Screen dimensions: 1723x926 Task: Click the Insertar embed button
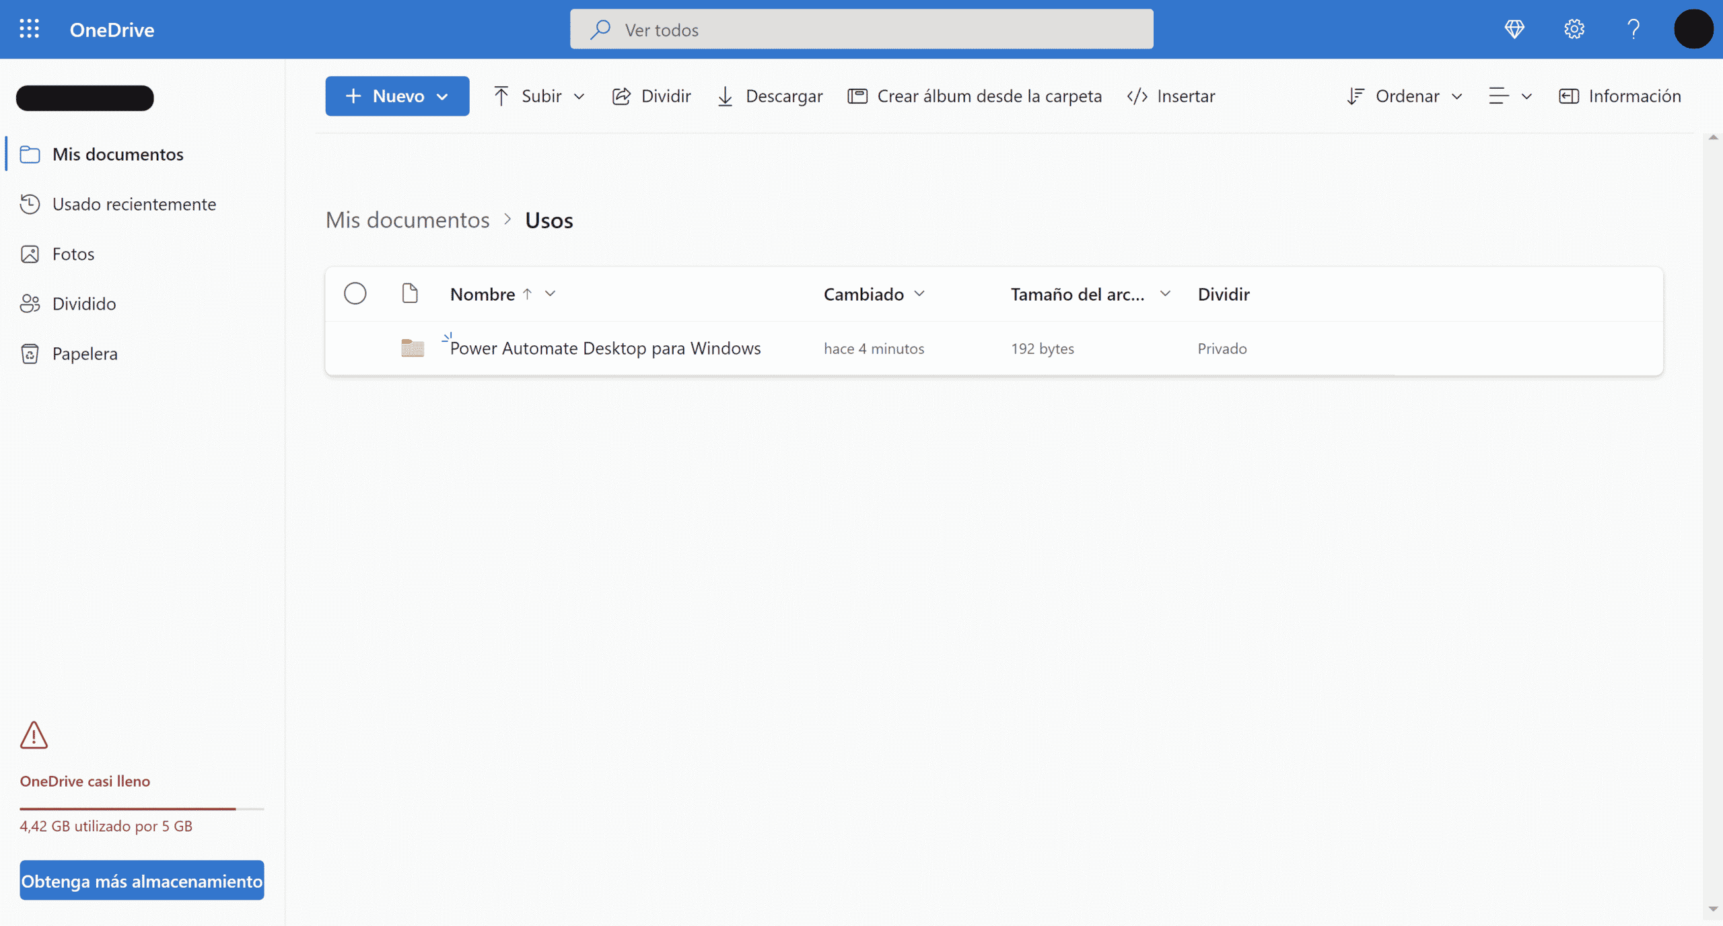click(1171, 96)
